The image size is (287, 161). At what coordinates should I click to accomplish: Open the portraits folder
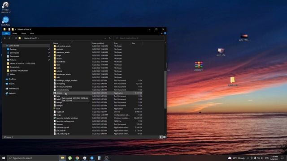click(x=98, y=49)
